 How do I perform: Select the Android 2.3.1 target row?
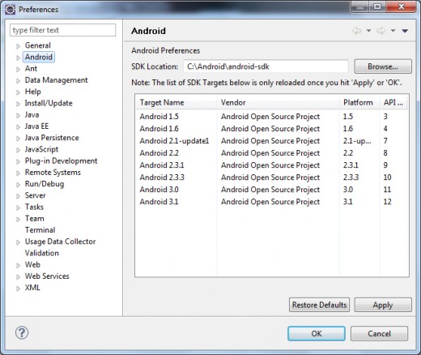tap(272, 165)
